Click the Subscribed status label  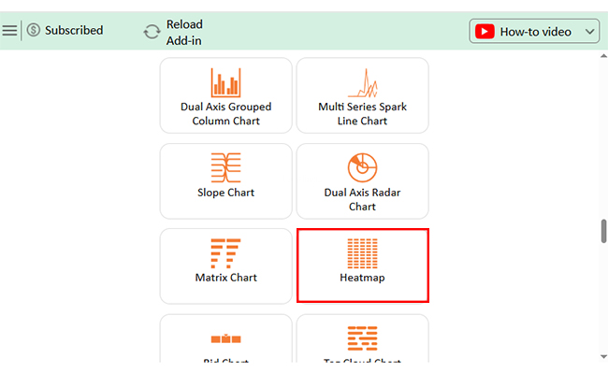[x=74, y=31]
